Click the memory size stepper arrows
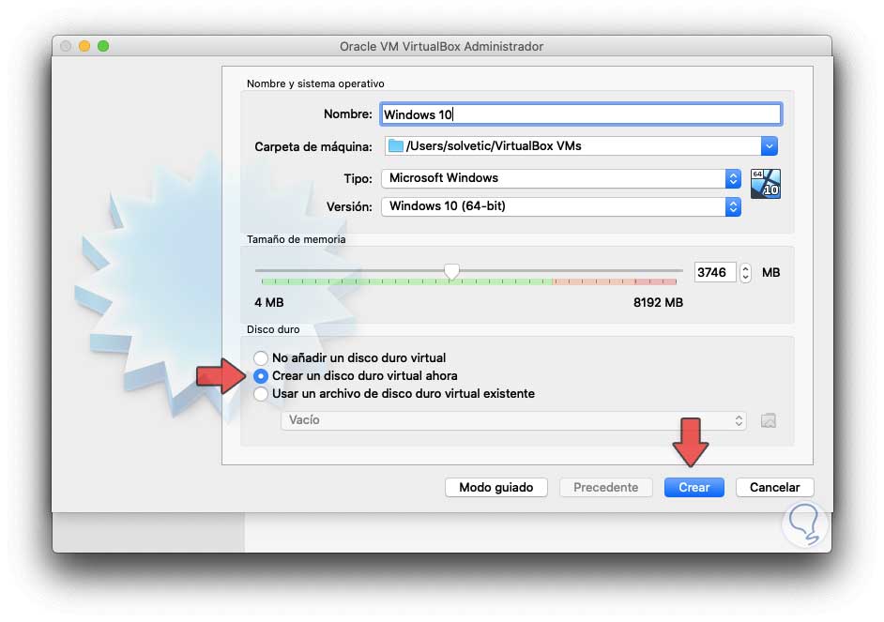This screenshot has height=622, width=884. pyautogui.click(x=745, y=273)
